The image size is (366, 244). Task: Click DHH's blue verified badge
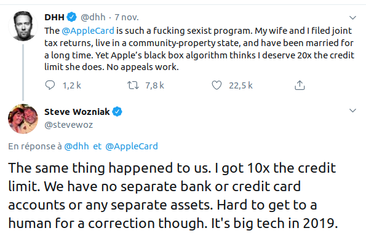pos(71,17)
